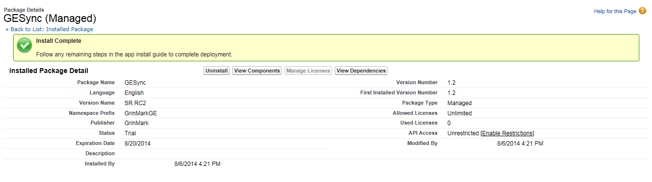Go back to the Installed Package list

[x=52, y=29]
